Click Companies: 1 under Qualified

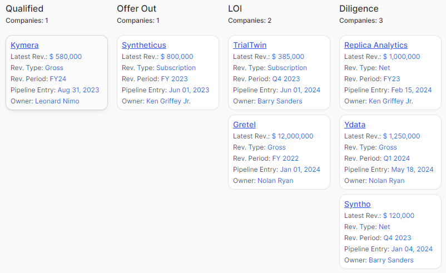(x=27, y=21)
